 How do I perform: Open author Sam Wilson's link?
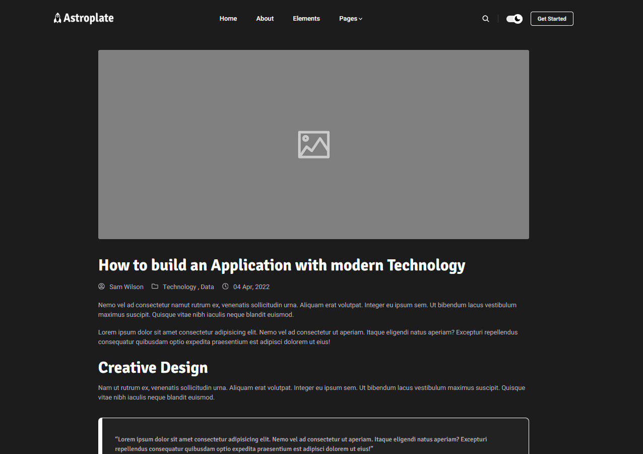126,287
